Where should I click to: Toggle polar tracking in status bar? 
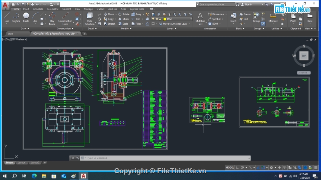point(242,168)
